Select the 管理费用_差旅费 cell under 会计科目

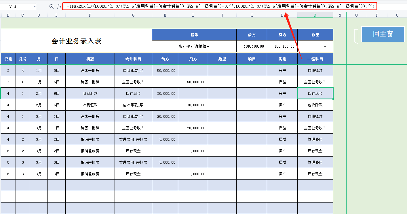[133, 139]
